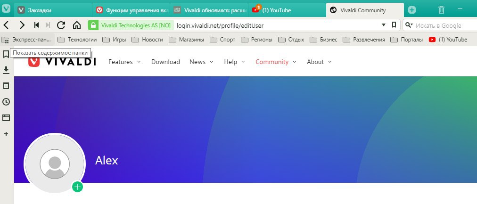Open the Window panel in the sidebar
Image resolution: width=477 pixels, height=204 pixels.
(6, 118)
